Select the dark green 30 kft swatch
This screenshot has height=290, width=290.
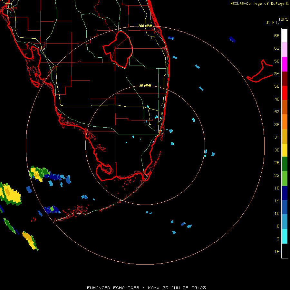tap(285, 164)
